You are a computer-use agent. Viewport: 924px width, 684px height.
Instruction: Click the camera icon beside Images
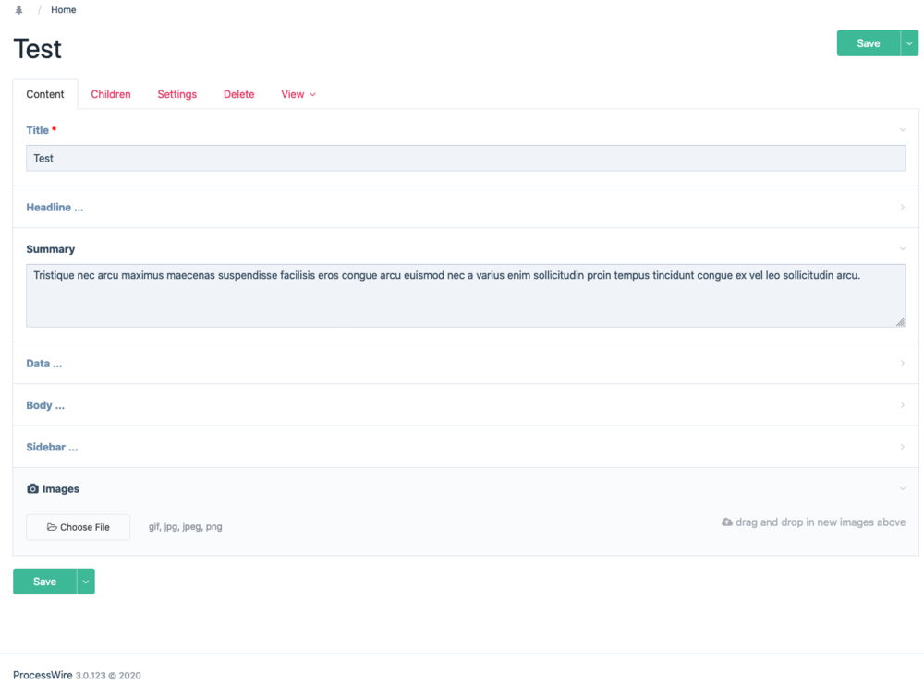point(32,489)
